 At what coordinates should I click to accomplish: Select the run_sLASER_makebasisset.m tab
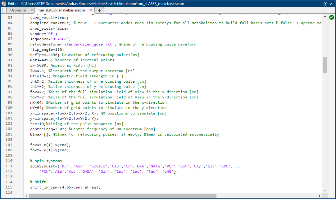[x=62, y=10]
